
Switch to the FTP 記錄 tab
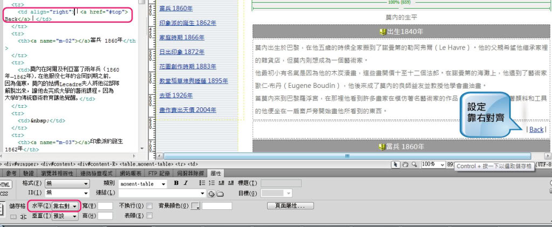tap(158, 173)
